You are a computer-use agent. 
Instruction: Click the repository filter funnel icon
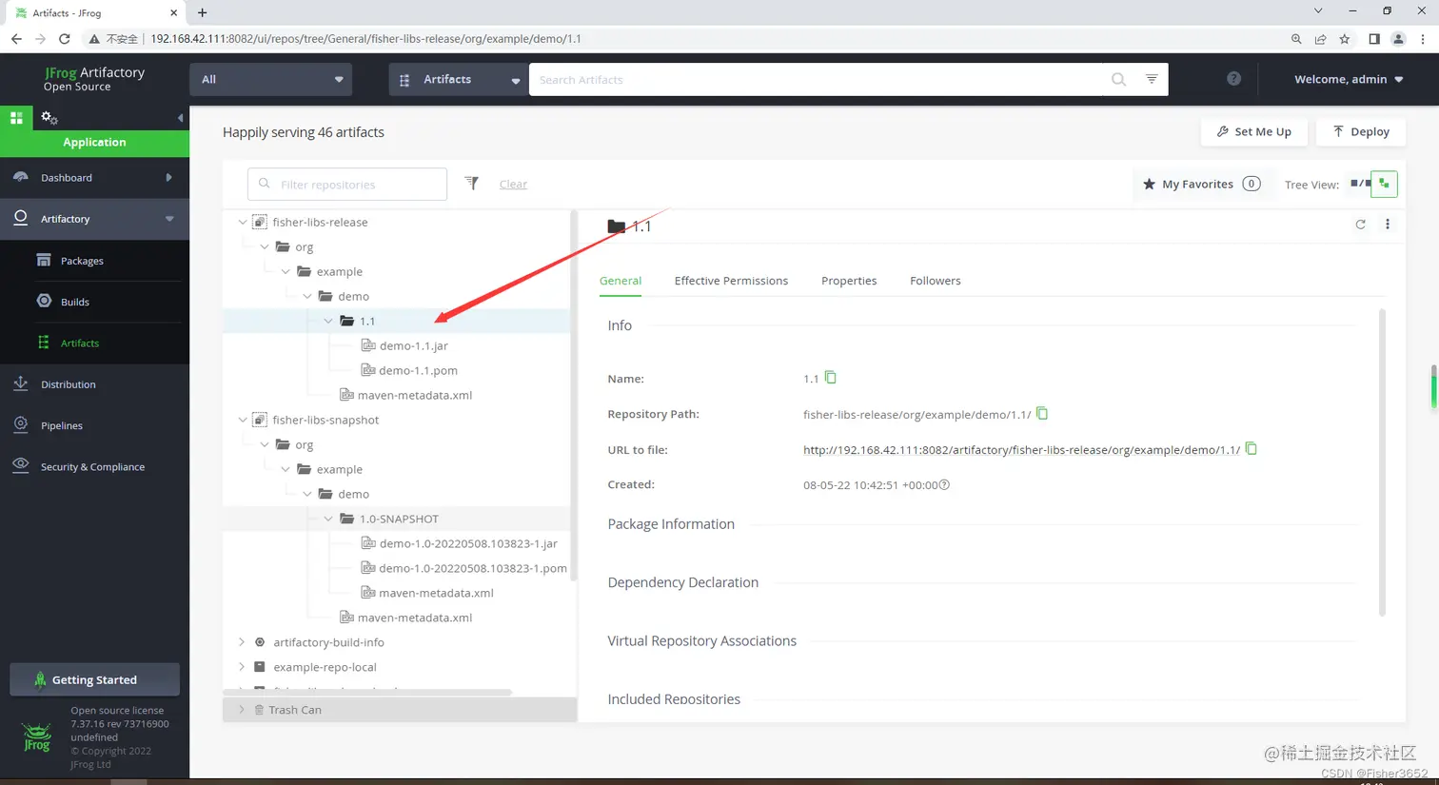(471, 184)
